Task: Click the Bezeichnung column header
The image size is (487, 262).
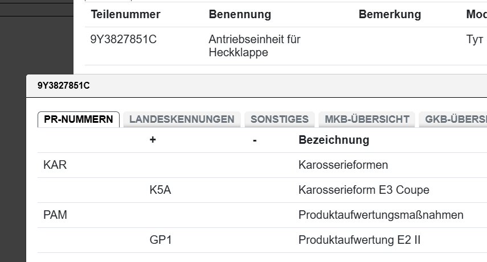Action: (x=334, y=140)
